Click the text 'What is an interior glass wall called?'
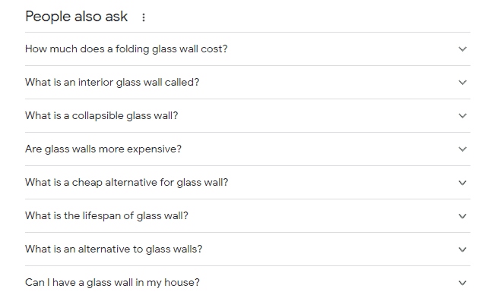491x298 pixels. pos(112,83)
